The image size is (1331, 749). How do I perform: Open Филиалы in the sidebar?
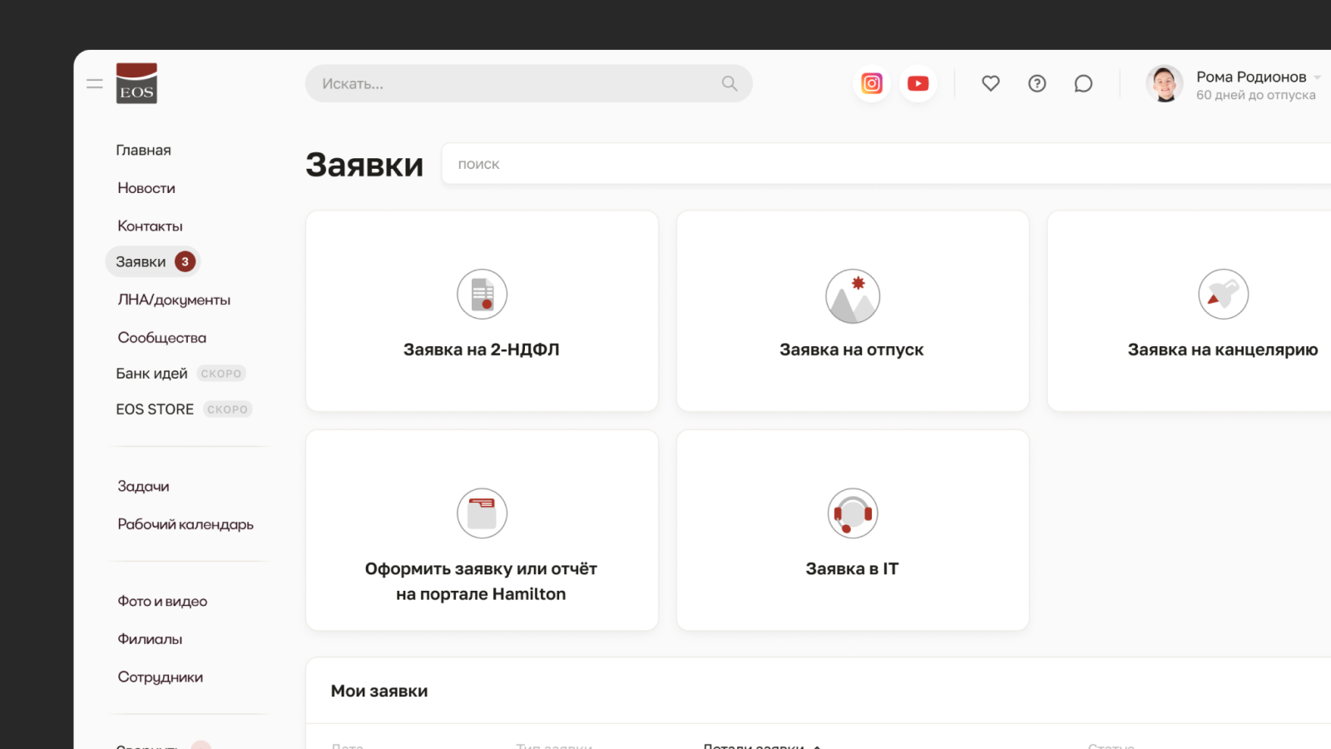[x=150, y=639]
